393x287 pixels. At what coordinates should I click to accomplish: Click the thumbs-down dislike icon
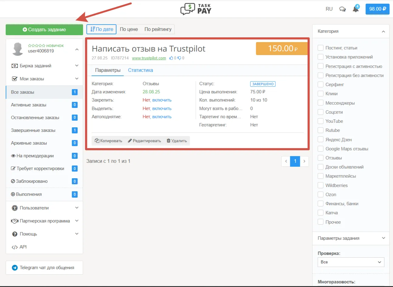tap(179, 58)
